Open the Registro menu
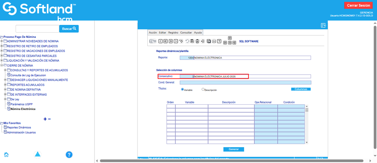377x163 pixels. [x=173, y=33]
